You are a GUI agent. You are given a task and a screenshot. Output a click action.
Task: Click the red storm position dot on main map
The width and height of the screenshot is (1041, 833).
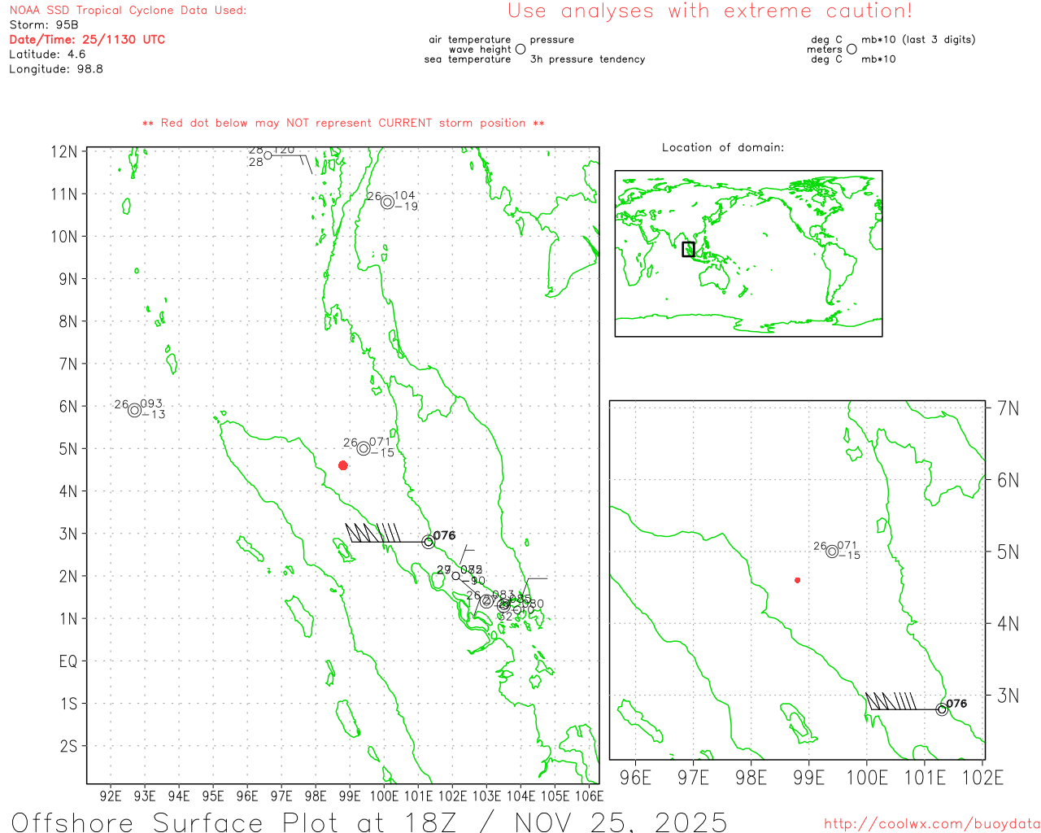[343, 465]
